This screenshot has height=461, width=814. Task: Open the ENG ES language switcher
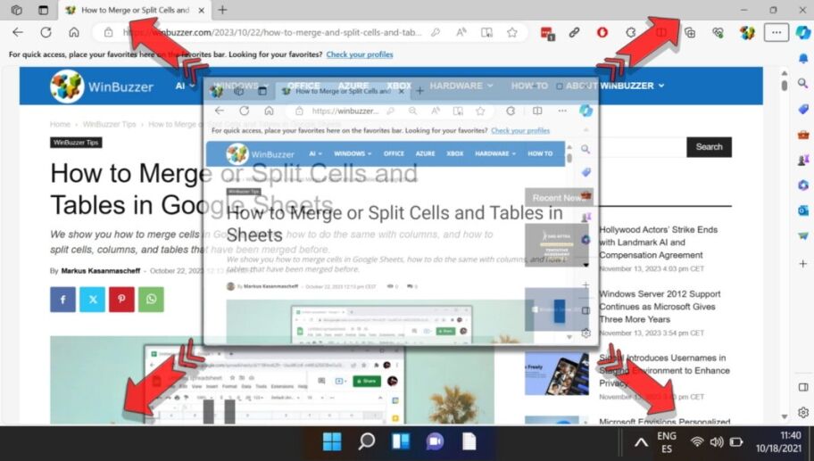click(x=667, y=442)
